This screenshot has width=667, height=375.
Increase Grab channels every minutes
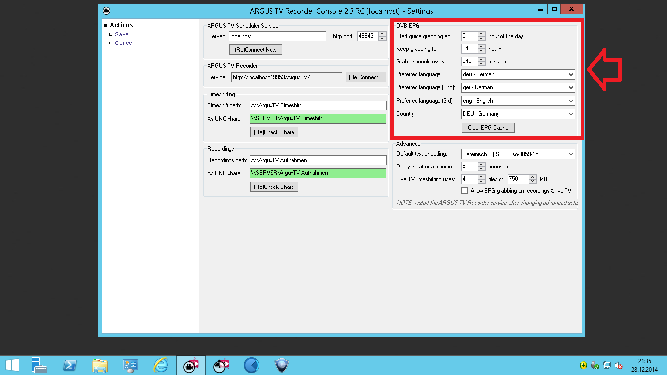pyautogui.click(x=481, y=59)
